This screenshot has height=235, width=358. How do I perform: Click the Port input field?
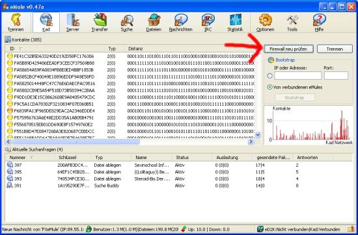336,75
